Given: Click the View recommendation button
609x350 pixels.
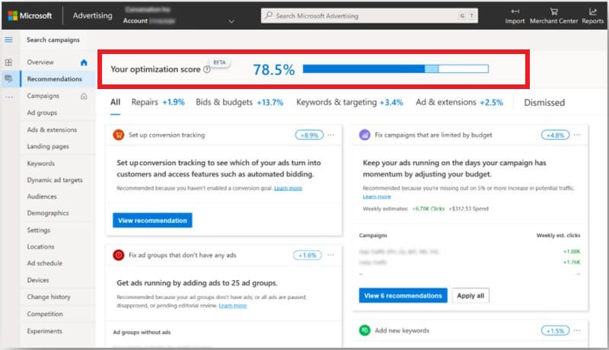Looking at the screenshot, I should (152, 220).
